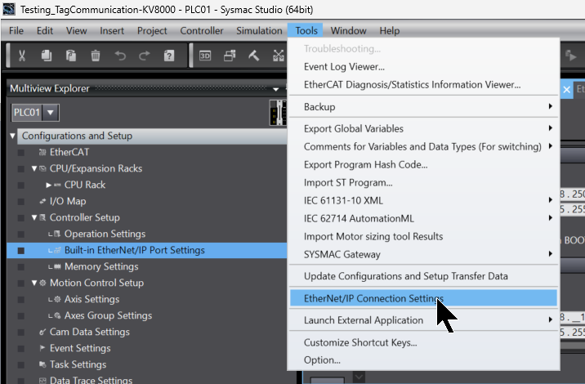Open Export Global Variables submenu
This screenshot has height=384, width=585.
pos(423,128)
